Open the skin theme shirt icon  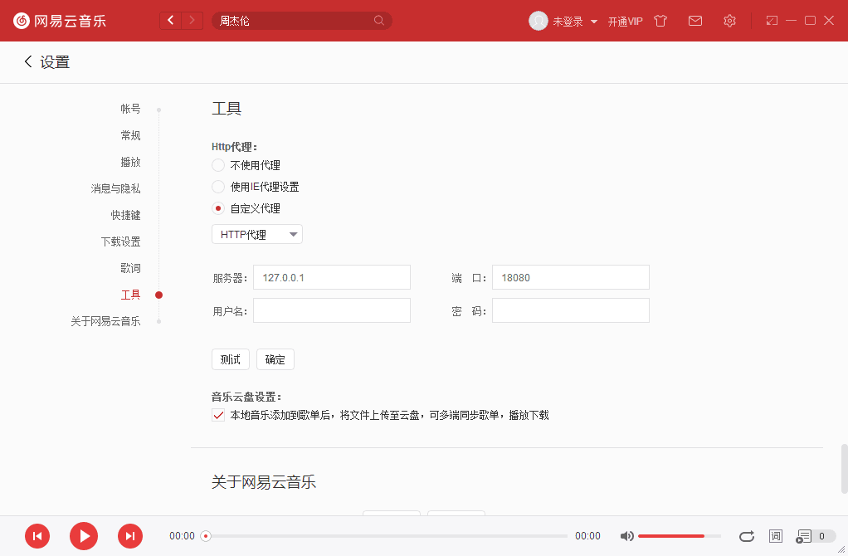coord(660,21)
